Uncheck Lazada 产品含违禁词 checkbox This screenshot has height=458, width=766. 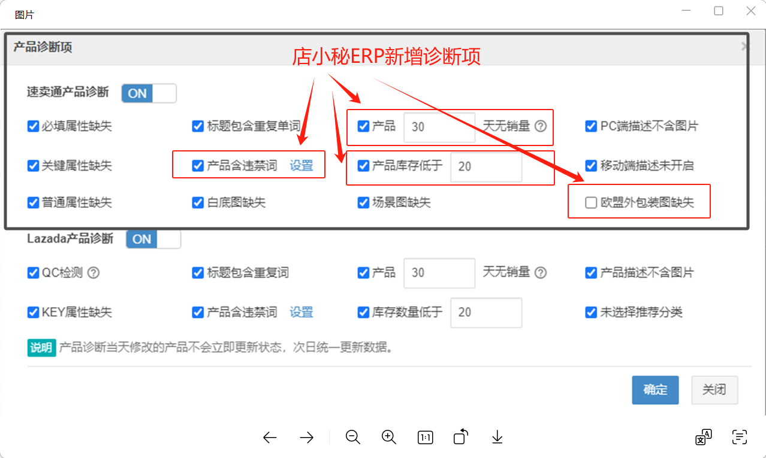click(198, 312)
